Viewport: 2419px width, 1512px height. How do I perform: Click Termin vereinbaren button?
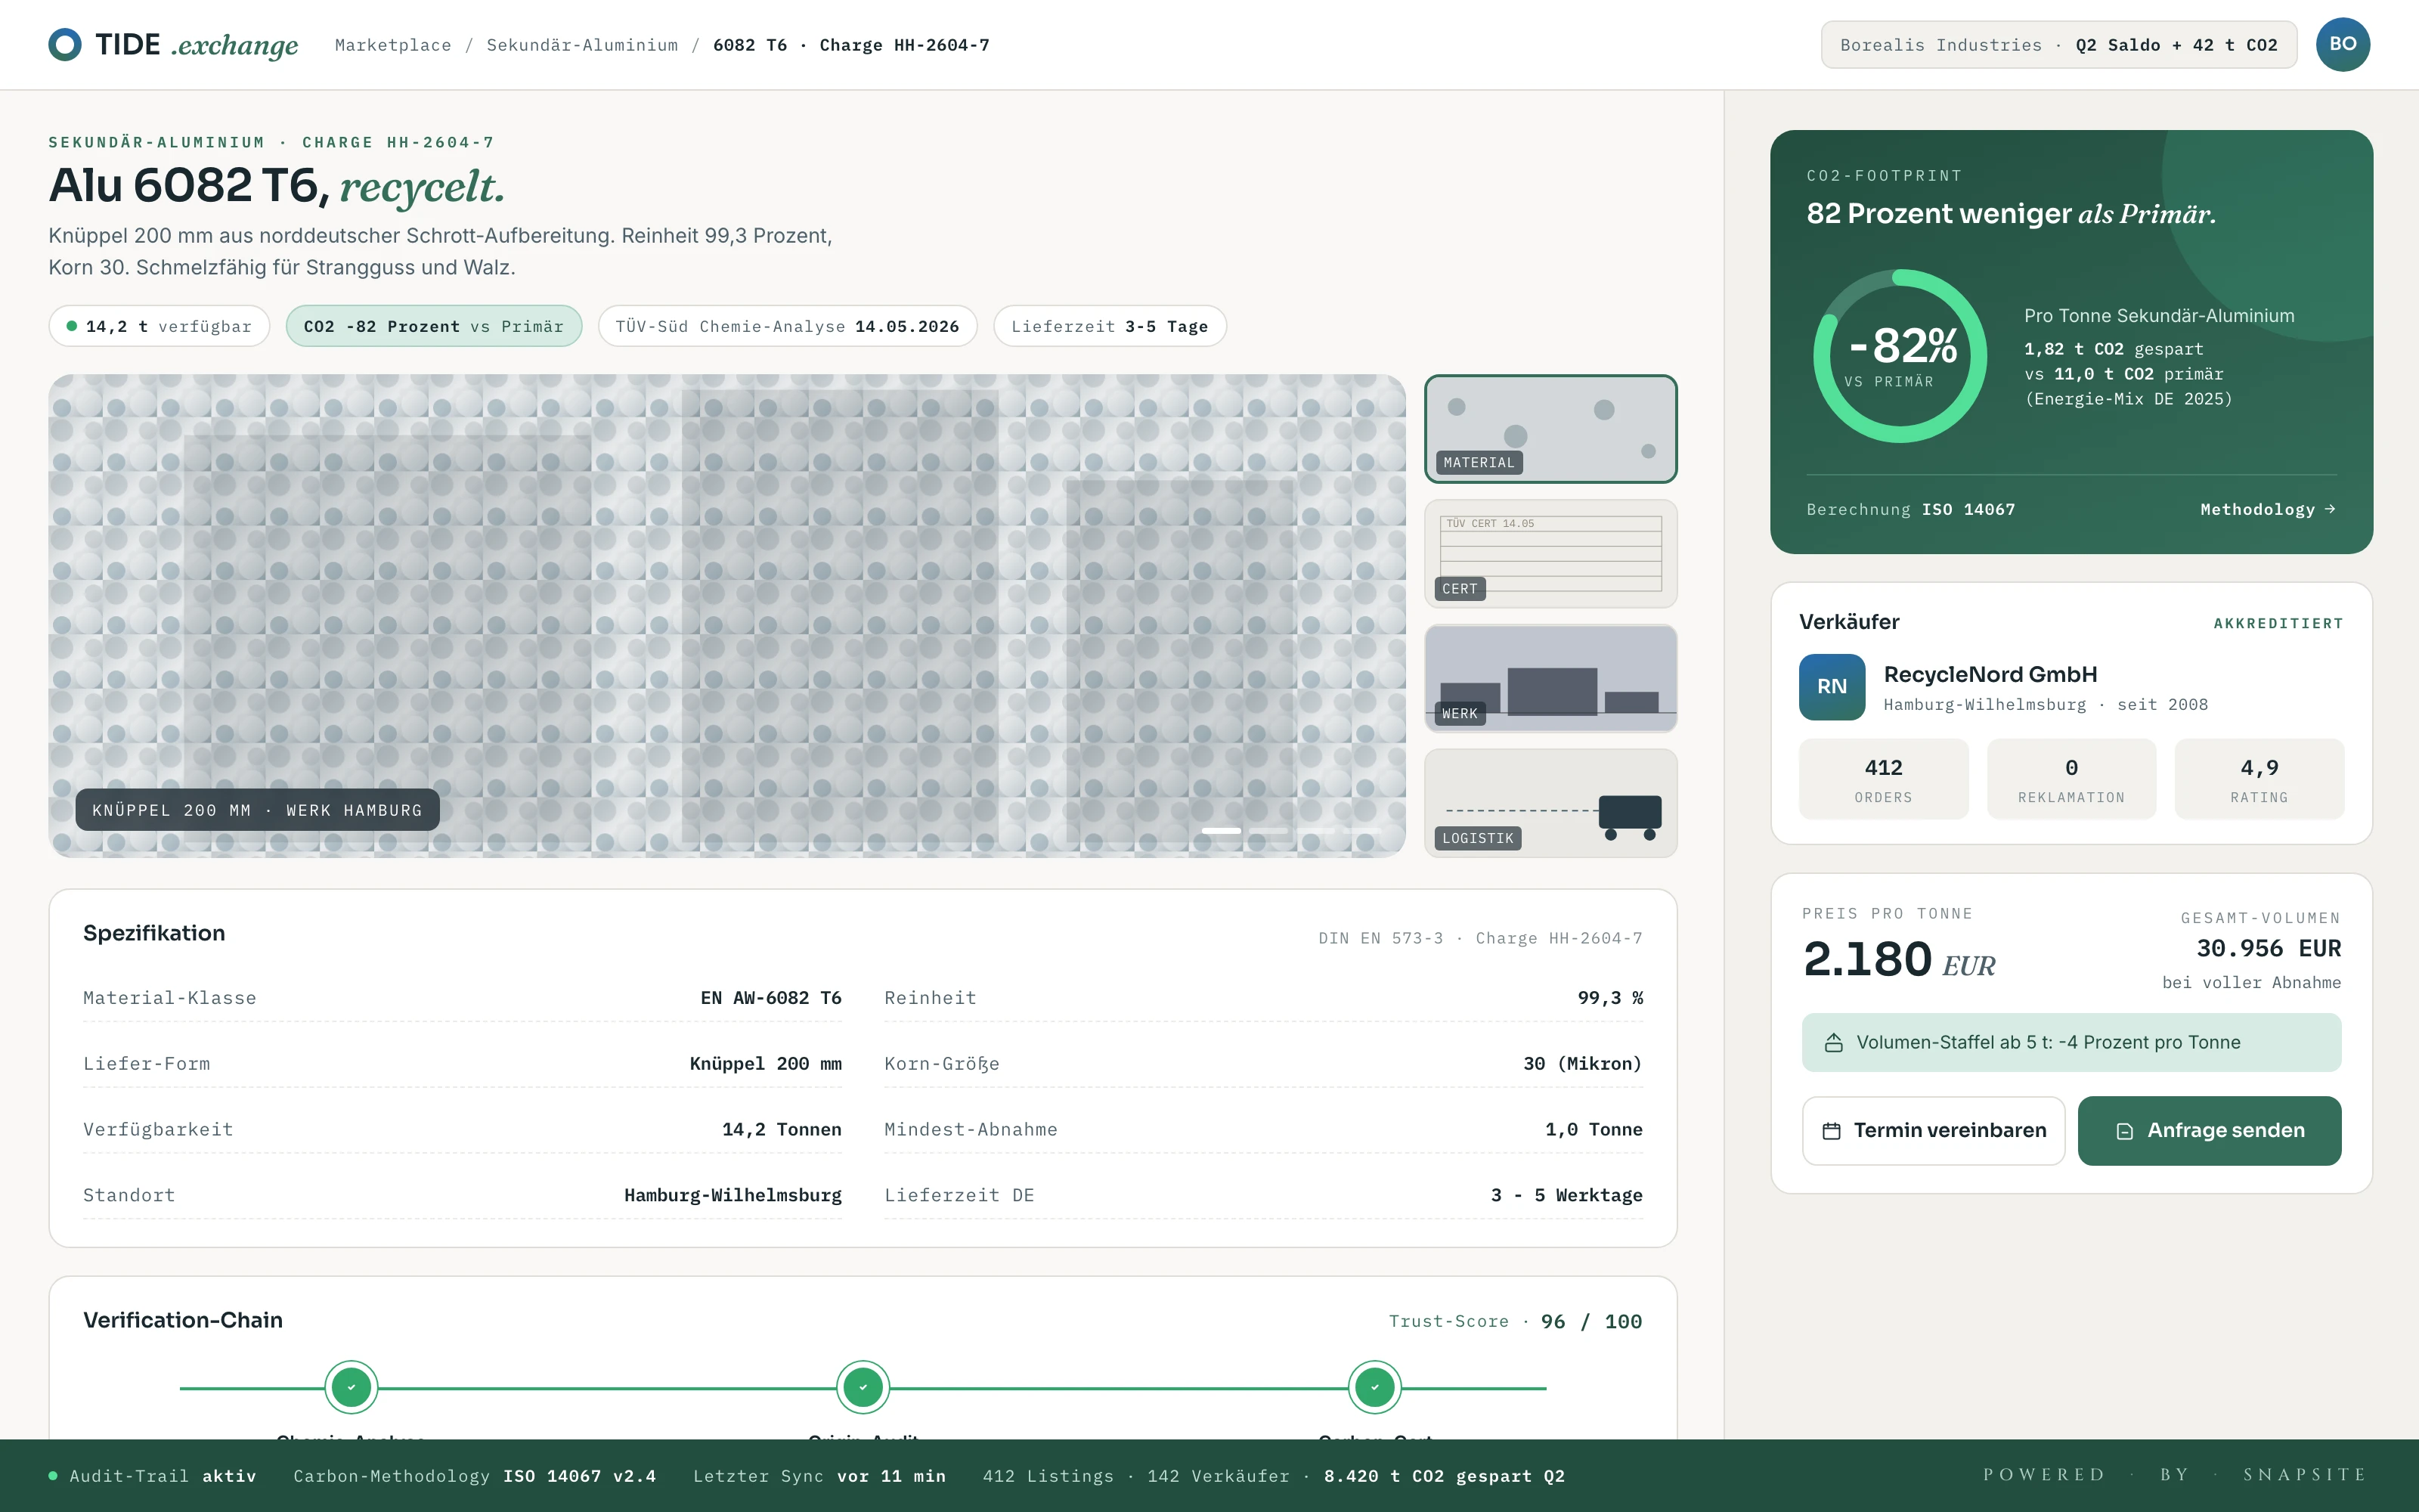point(1933,1131)
